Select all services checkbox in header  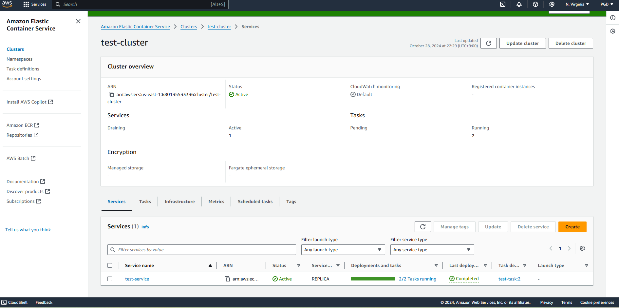110,265
